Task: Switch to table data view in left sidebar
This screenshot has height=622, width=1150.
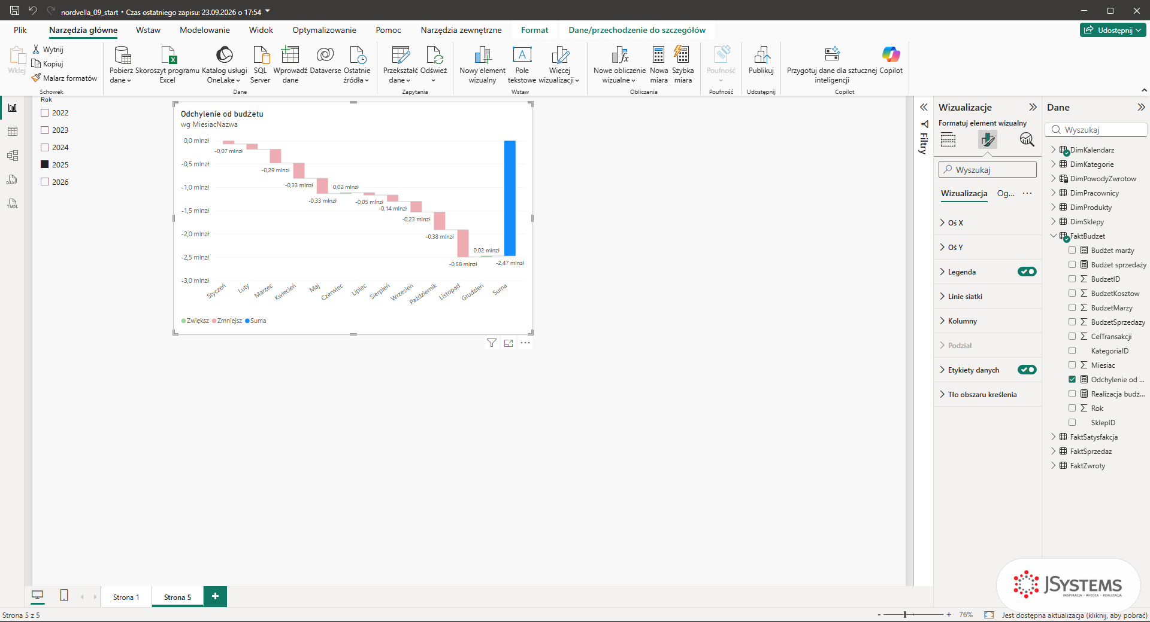Action: [x=13, y=132]
